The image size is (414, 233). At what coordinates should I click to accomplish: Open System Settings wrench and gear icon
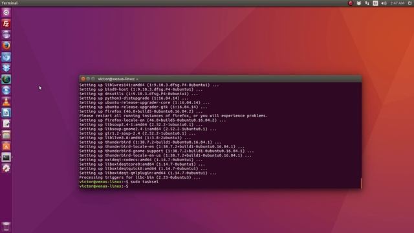6,168
